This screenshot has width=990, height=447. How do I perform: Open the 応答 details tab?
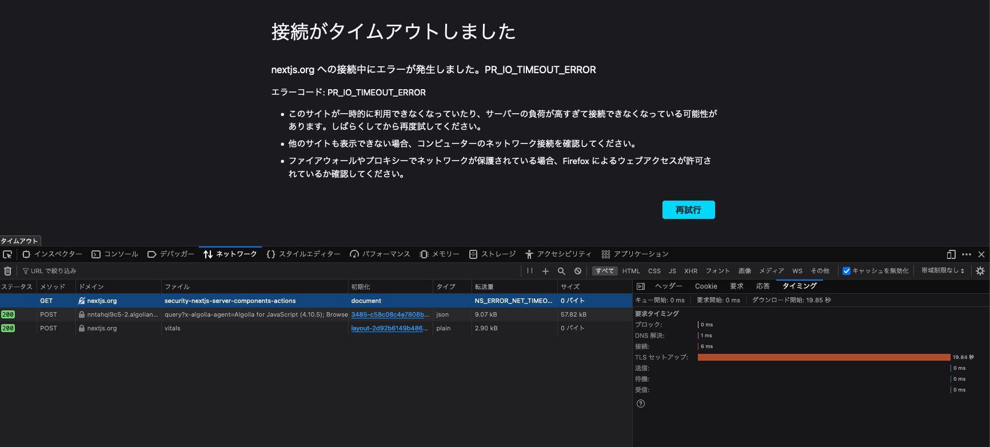pyautogui.click(x=763, y=286)
